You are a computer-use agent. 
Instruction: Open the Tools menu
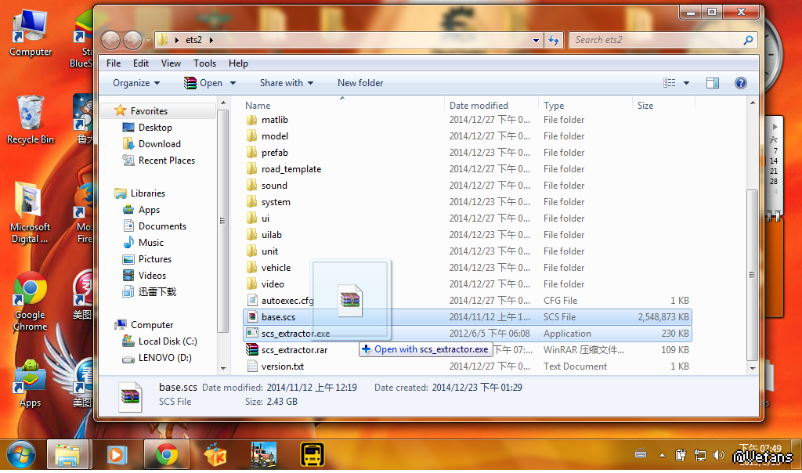pos(204,63)
